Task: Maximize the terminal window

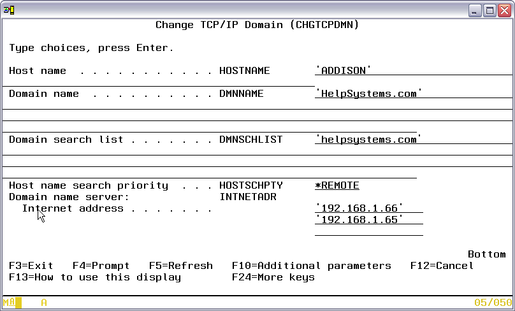Action: pyautogui.click(x=490, y=10)
